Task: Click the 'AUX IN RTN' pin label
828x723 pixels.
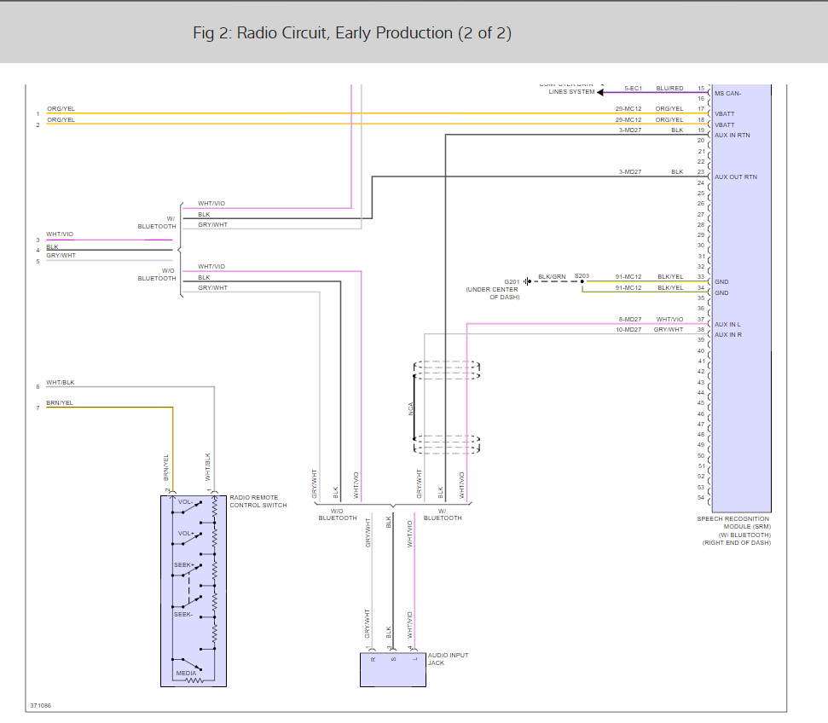Action: point(732,136)
